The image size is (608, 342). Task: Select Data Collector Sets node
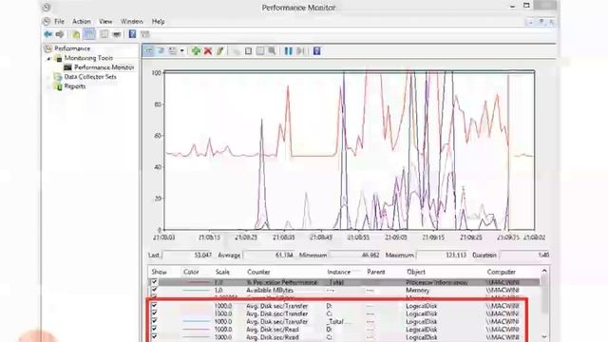[90, 77]
